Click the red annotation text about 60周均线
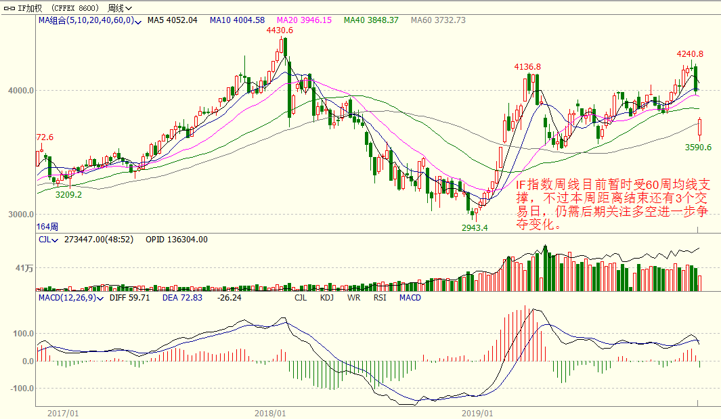721x419 pixels. click(x=613, y=204)
